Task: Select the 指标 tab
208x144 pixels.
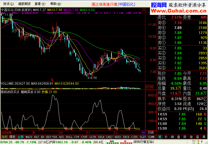Action: [5, 137]
